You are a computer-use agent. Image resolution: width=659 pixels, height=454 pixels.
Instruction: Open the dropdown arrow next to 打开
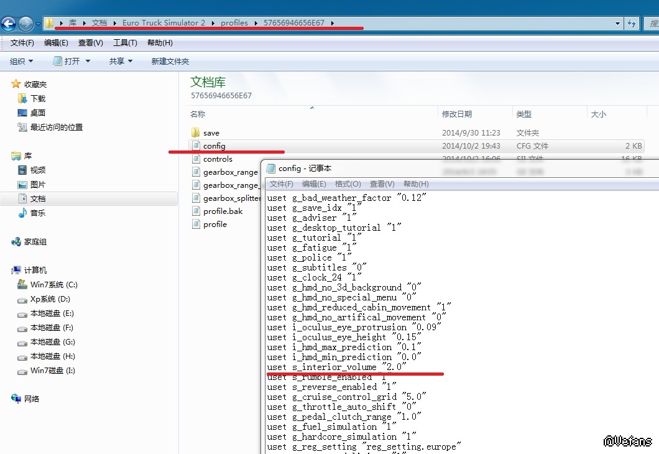[x=88, y=62]
